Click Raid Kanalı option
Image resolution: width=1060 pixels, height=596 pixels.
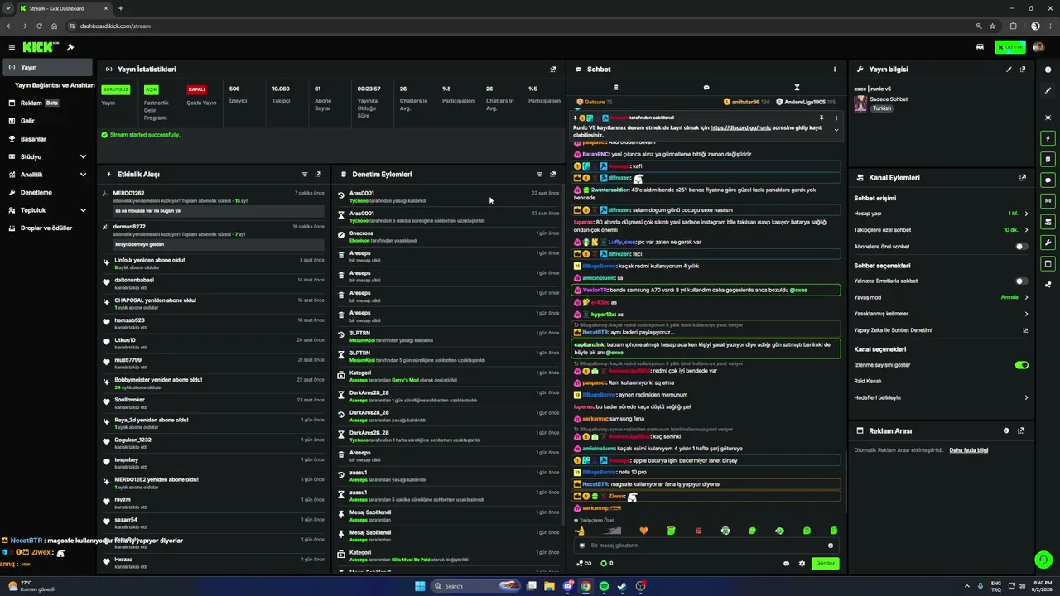tap(868, 381)
